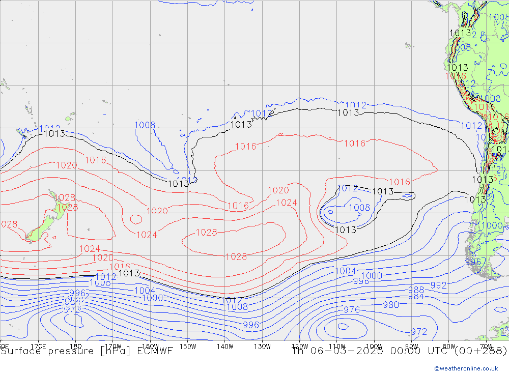Image resolution: width=509 pixels, height=373 pixels.
Task: Click the blue 980 isobar label
Action: [x=391, y=305]
